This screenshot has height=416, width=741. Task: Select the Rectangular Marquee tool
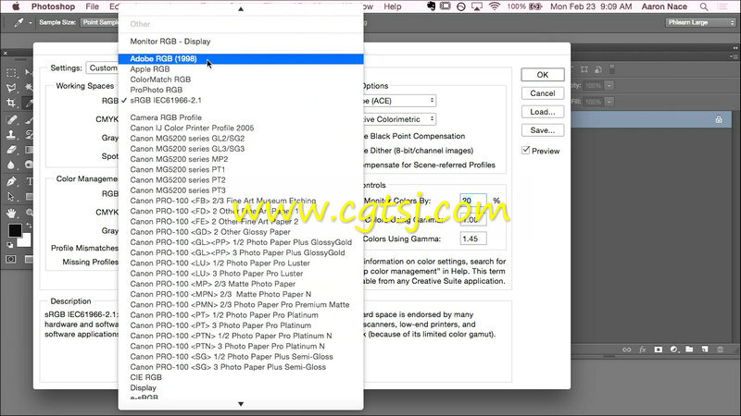tap(11, 73)
